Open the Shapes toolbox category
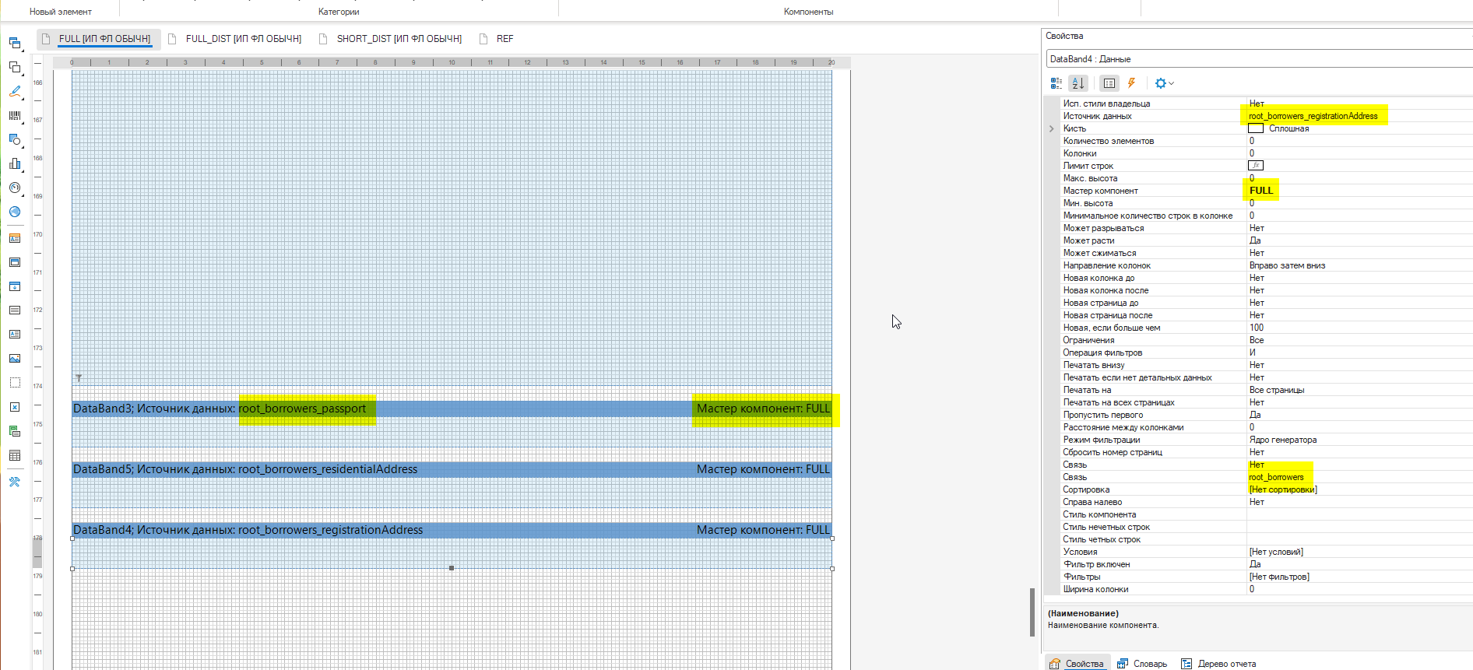1473x670 pixels. 15,139
